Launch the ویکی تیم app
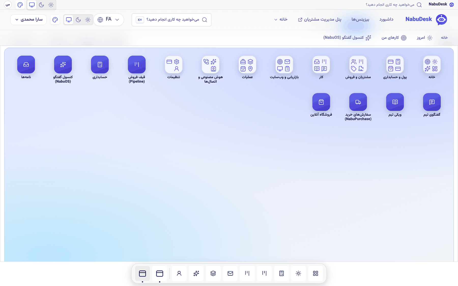458x286 pixels. tap(395, 102)
